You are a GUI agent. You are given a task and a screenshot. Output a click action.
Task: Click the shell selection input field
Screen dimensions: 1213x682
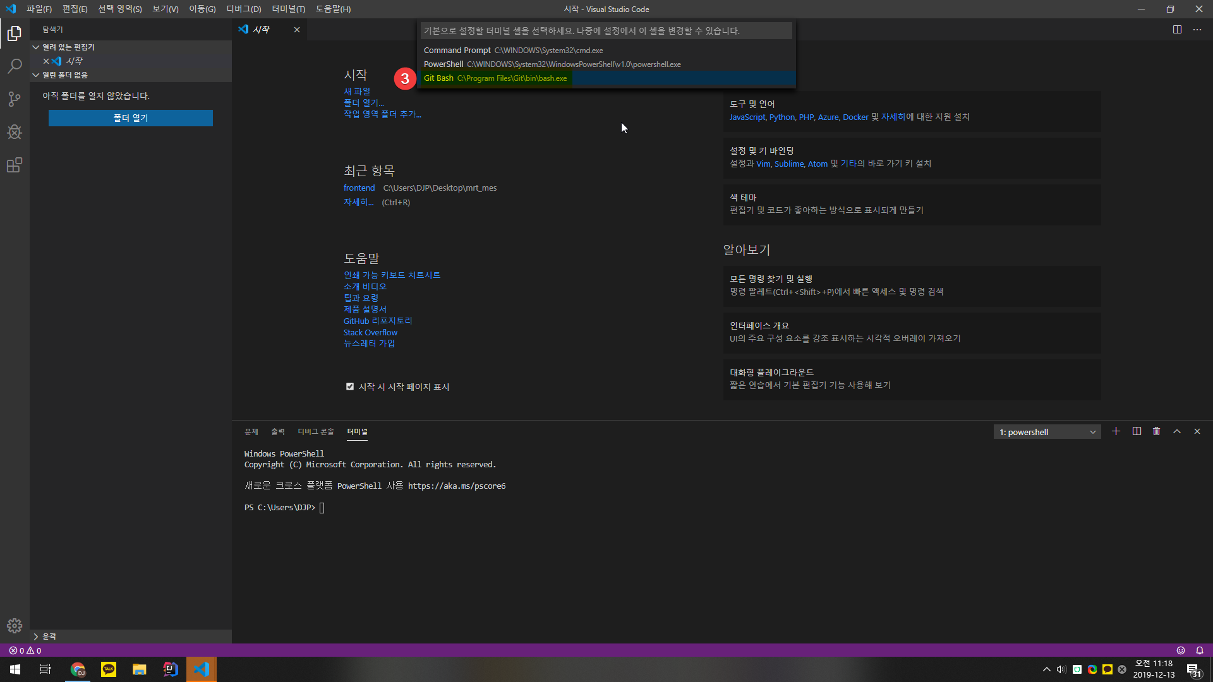[606, 31]
